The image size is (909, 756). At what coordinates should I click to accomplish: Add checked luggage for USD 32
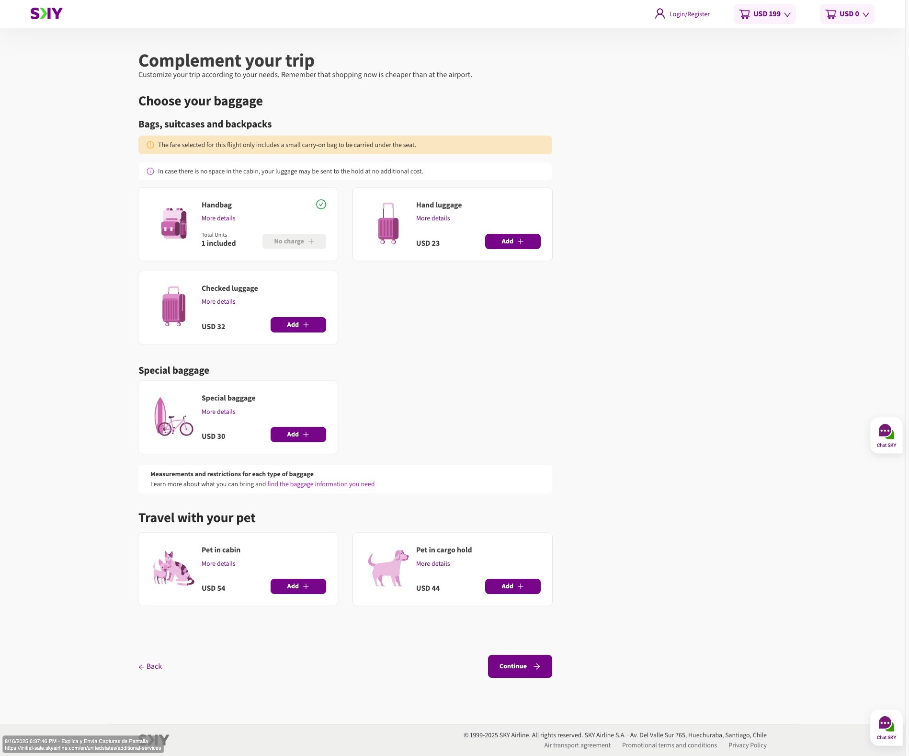click(298, 325)
